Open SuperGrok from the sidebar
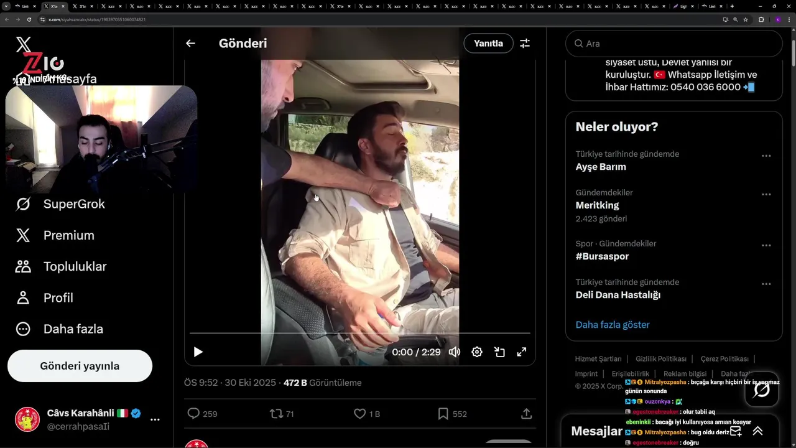 (60, 204)
